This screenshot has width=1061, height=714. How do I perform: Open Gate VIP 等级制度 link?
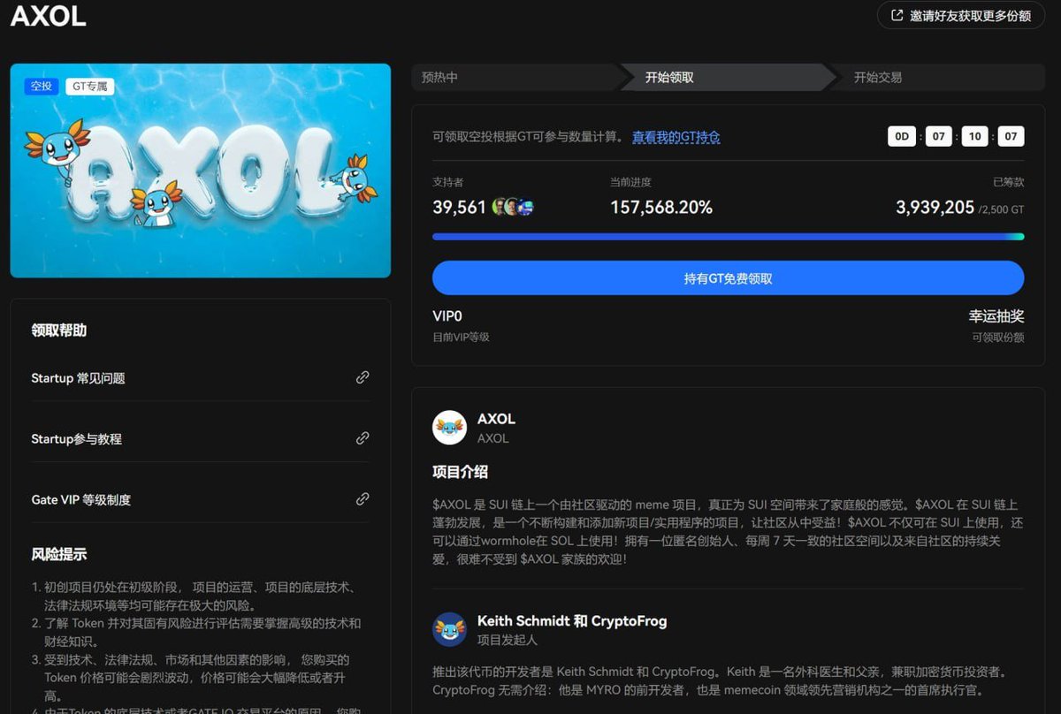pyautogui.click(x=80, y=500)
